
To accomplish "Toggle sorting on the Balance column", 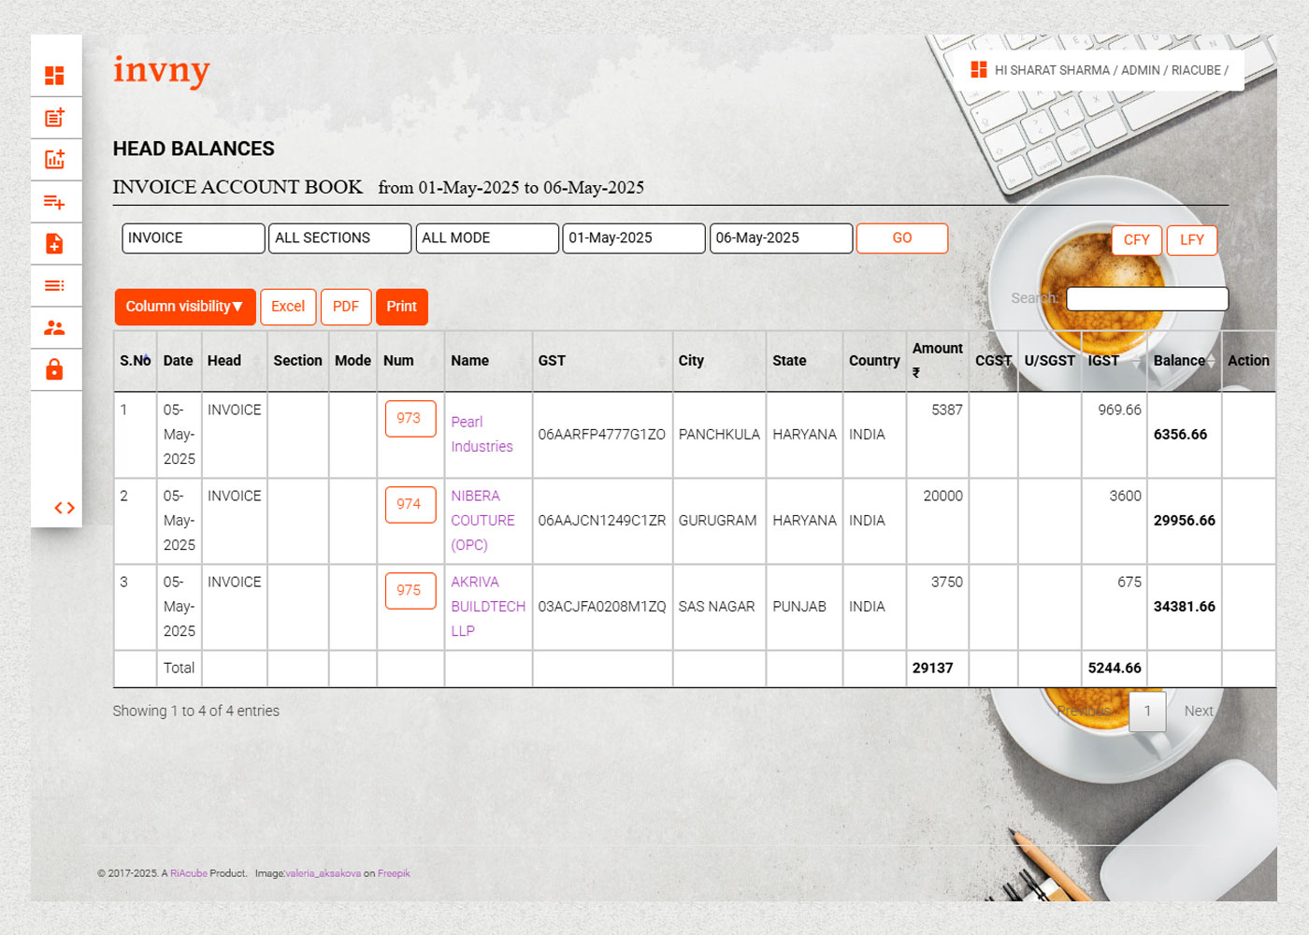I will (1181, 360).
